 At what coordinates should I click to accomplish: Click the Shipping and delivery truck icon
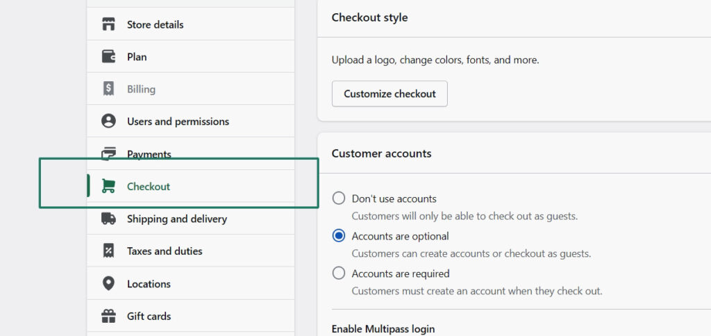(108, 219)
